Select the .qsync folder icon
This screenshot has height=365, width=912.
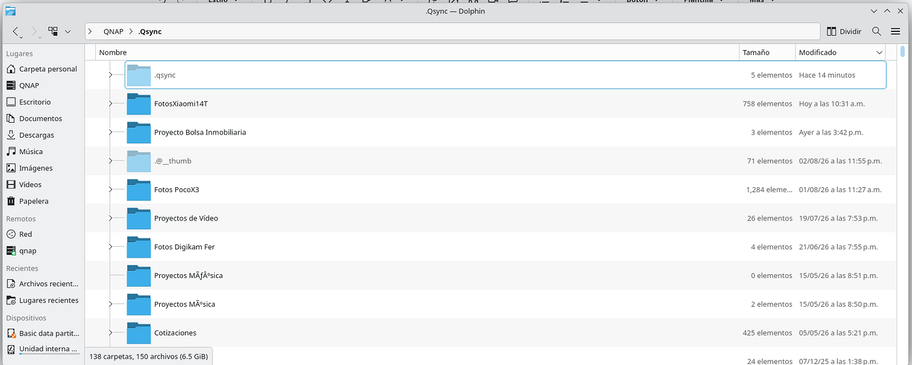(x=138, y=75)
